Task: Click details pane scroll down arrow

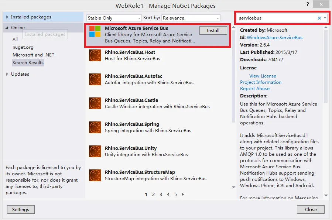Action: [326, 196]
